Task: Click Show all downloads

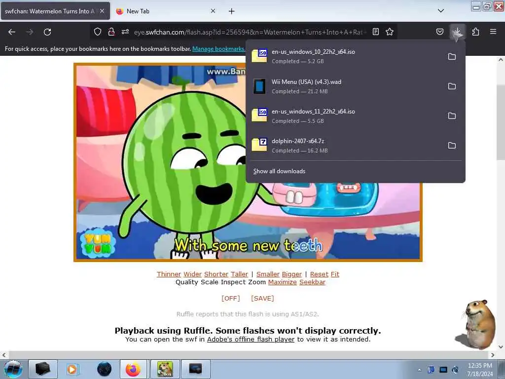Action: pyautogui.click(x=279, y=171)
